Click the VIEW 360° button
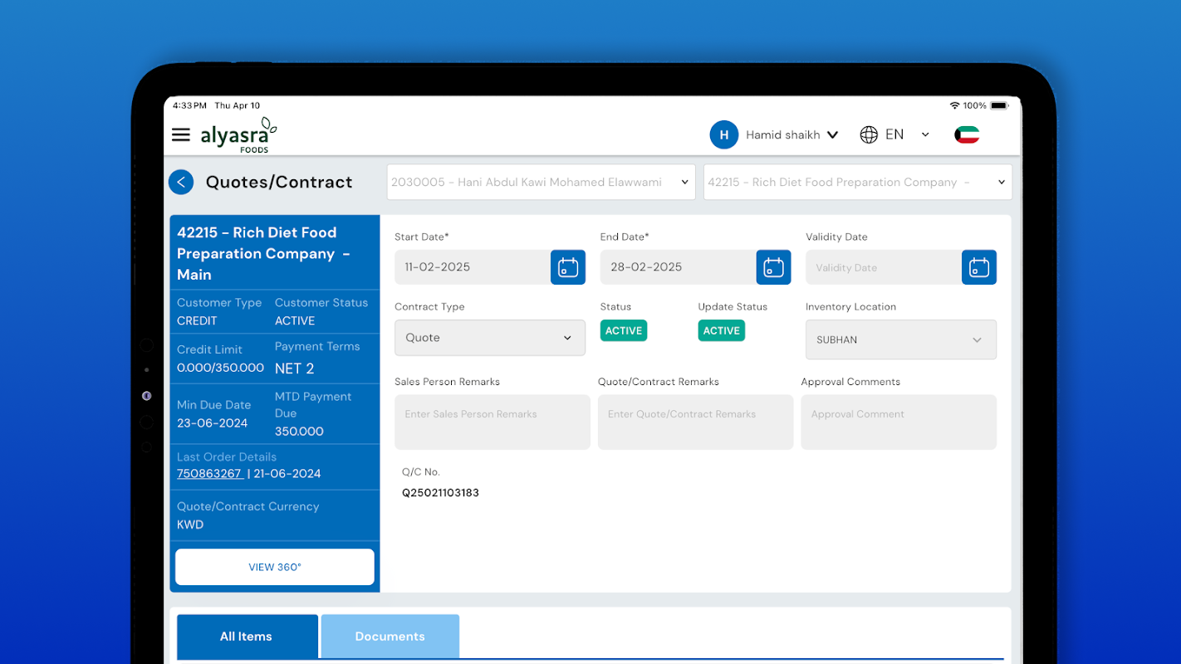 coord(275,568)
